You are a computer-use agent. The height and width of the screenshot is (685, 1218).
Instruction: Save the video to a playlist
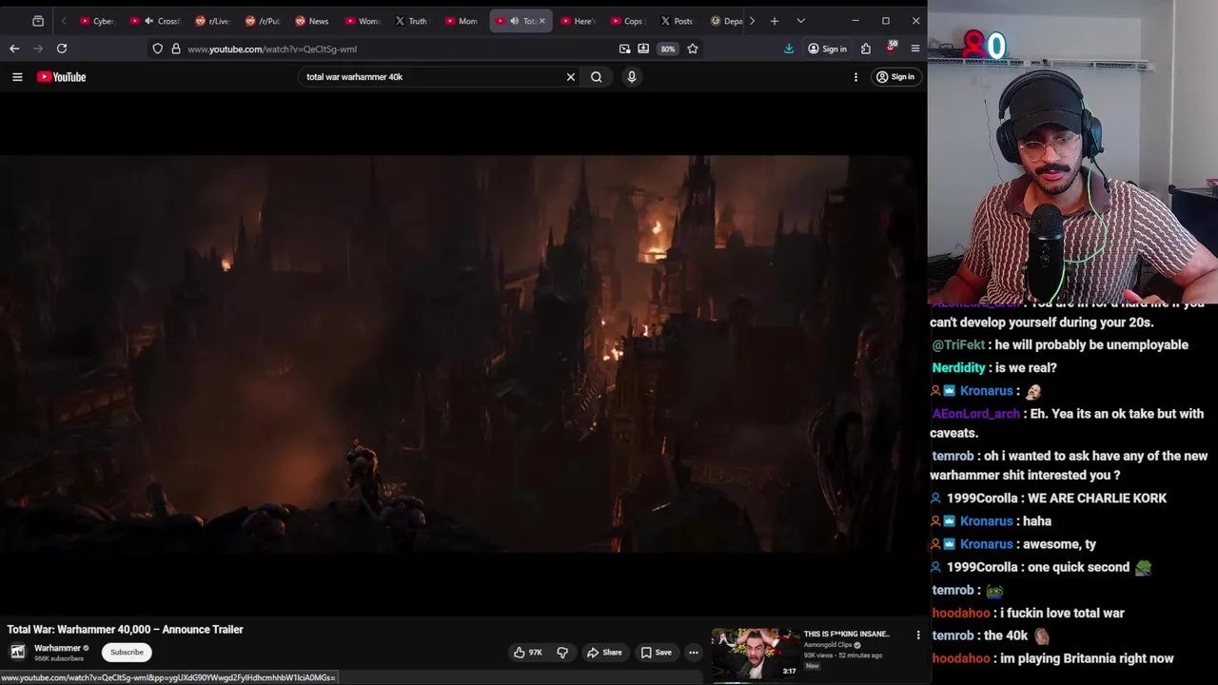pyautogui.click(x=657, y=653)
